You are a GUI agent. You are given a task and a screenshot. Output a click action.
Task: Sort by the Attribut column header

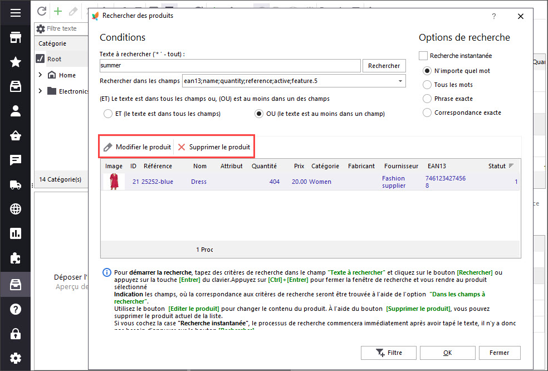tap(231, 166)
